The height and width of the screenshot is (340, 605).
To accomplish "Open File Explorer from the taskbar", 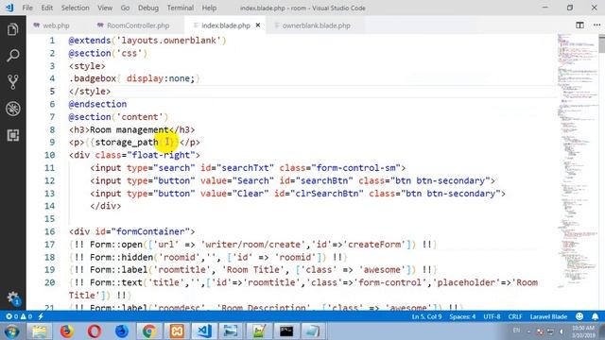I will click(39, 331).
